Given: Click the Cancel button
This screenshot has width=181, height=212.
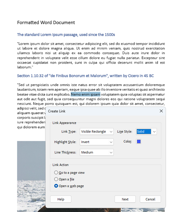Looking at the screenshot, I should coord(150,199).
